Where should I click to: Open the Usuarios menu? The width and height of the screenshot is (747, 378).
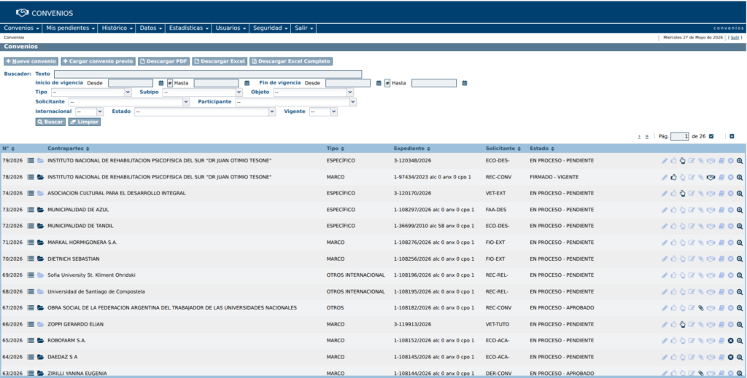tap(231, 28)
